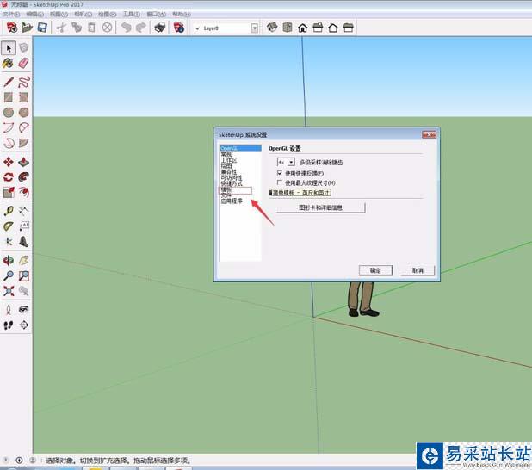Click the Print toolbar icon
This screenshot has height=470, width=532.
160,28
